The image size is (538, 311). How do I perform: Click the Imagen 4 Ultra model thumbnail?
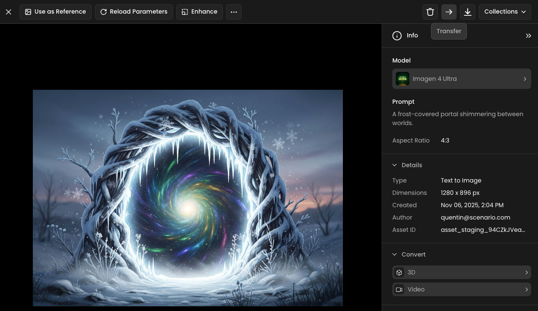pyautogui.click(x=403, y=79)
